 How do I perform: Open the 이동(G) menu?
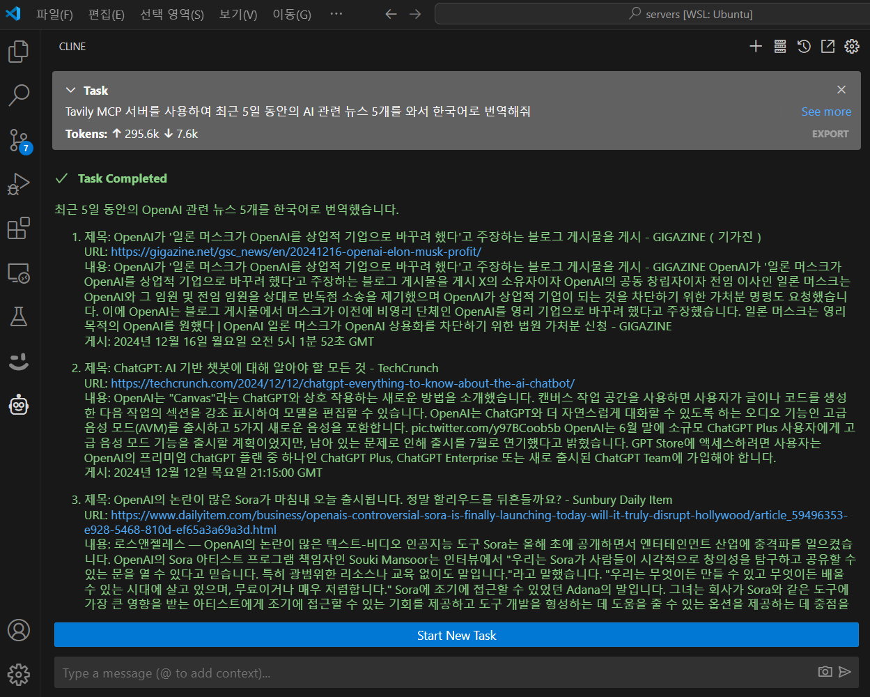[292, 14]
